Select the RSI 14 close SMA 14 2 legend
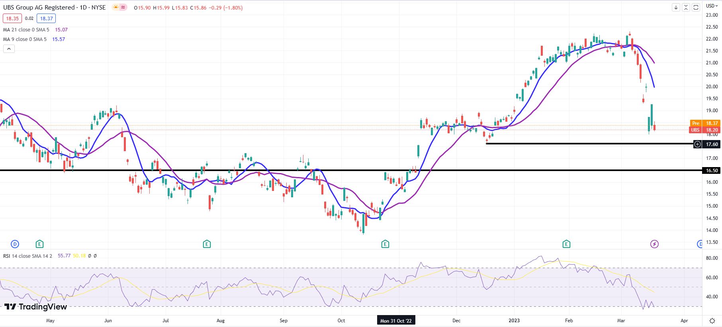Screen dimensions: 722x327 tap(28, 256)
